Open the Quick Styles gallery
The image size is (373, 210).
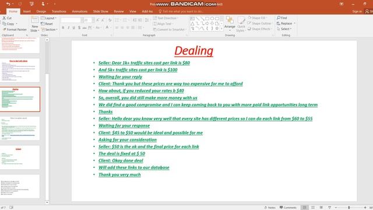tap(241, 24)
